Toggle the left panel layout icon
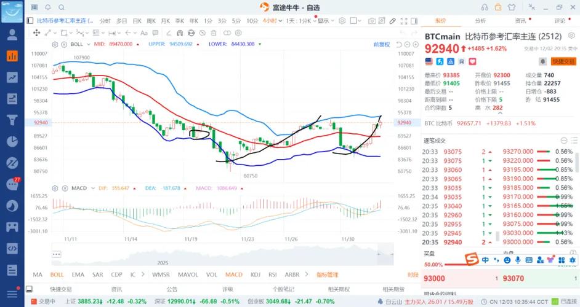Screen dimensions: 580x307 click(x=30, y=21)
